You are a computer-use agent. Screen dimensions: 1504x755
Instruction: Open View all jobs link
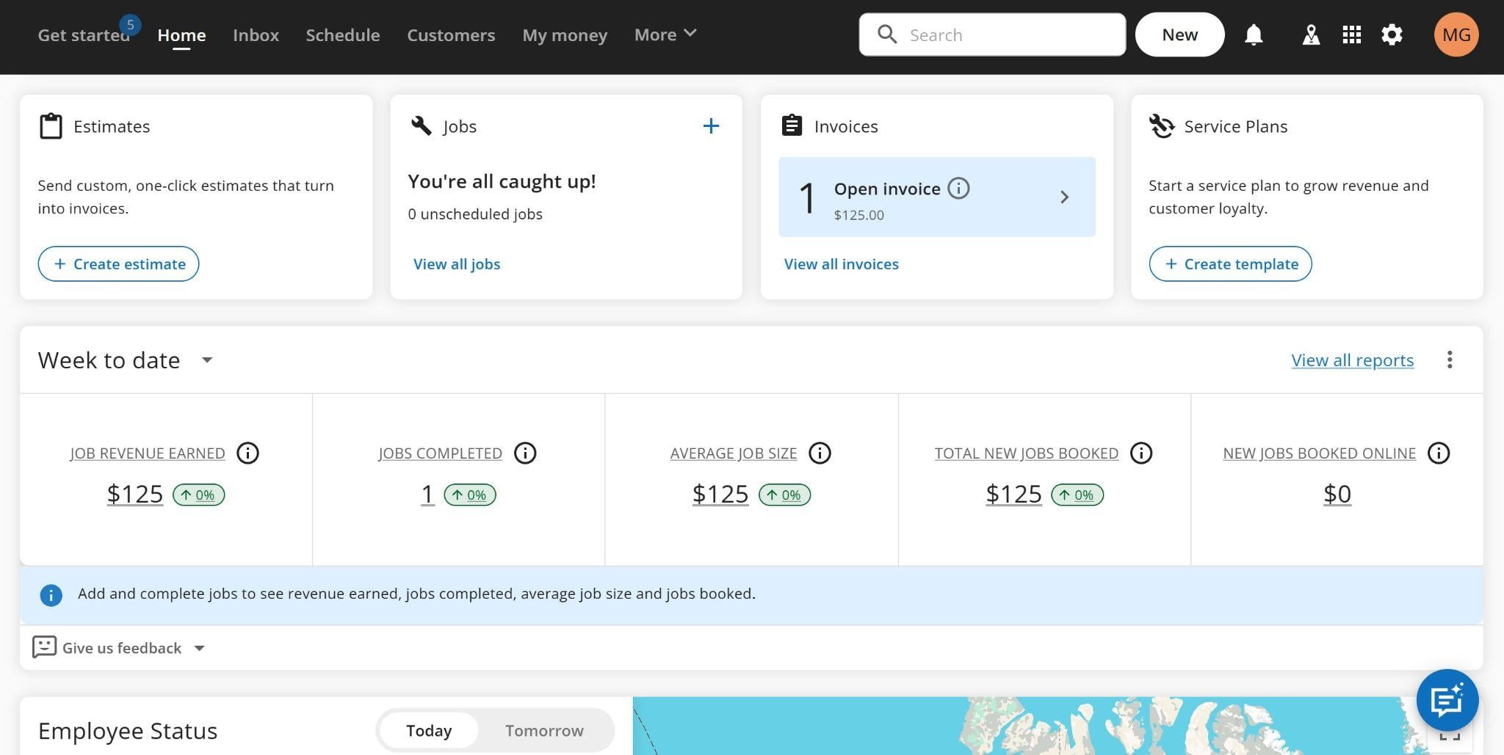click(457, 264)
